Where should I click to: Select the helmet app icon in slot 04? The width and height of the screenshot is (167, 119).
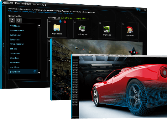pyautogui.click(x=130, y=30)
